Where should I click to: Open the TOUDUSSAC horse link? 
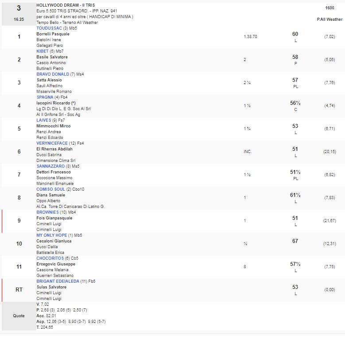[x=49, y=28]
